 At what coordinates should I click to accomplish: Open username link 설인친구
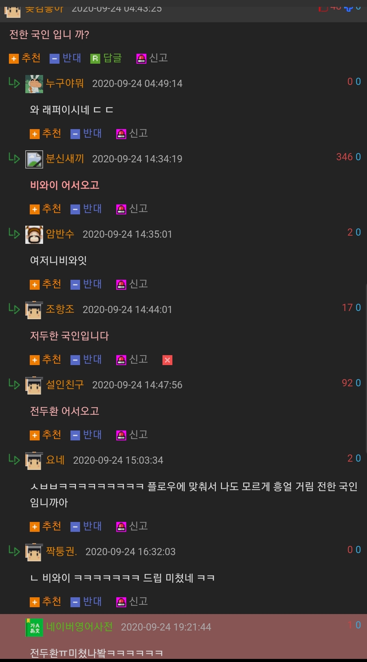65,385
